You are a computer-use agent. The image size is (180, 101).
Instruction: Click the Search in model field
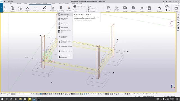click(23, 94)
